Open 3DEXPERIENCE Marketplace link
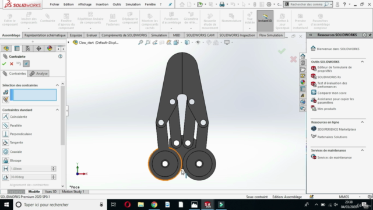 pyautogui.click(x=337, y=129)
